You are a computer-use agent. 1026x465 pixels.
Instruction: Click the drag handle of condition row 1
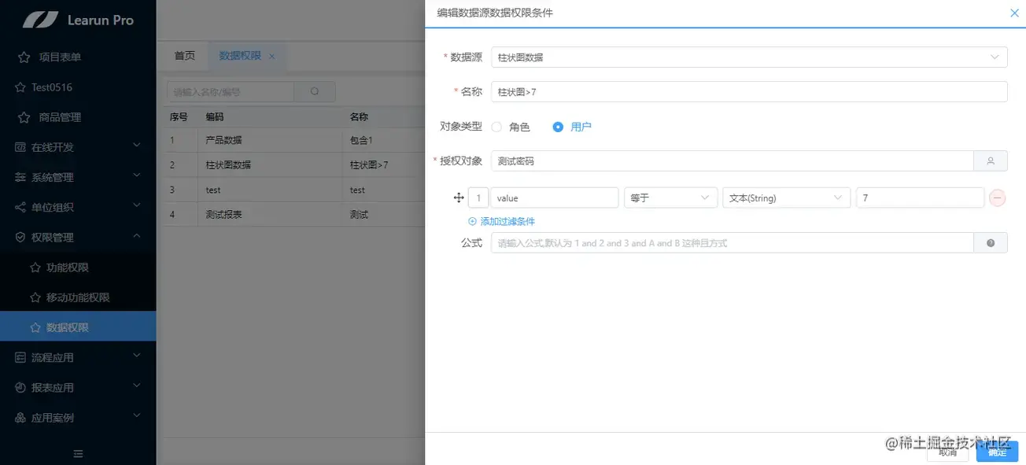(x=459, y=197)
